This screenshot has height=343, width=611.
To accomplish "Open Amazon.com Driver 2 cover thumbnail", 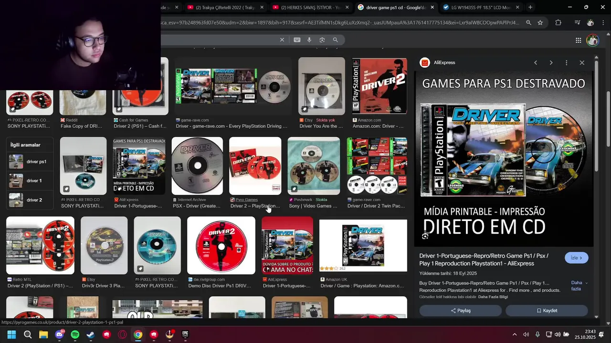I will coord(379,86).
